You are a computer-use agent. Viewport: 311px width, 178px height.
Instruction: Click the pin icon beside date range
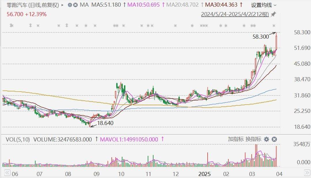pyautogui.click(x=274, y=14)
